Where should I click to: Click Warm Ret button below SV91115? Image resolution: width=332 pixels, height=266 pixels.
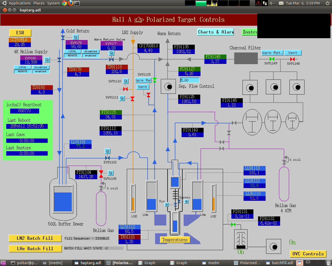click(x=143, y=80)
